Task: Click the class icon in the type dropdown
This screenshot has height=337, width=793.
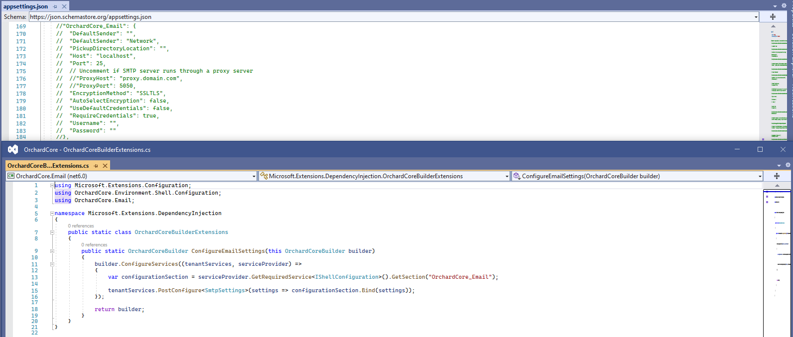Action: tap(264, 176)
